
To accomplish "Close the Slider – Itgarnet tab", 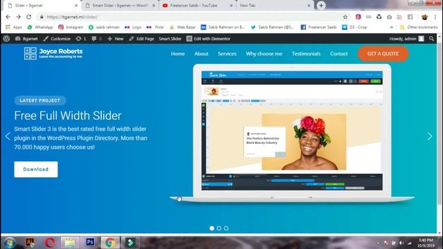I will tap(76, 6).
